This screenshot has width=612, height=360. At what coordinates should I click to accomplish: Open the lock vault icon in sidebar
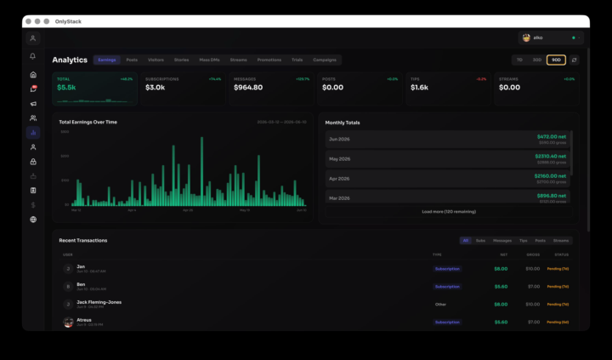click(x=33, y=162)
